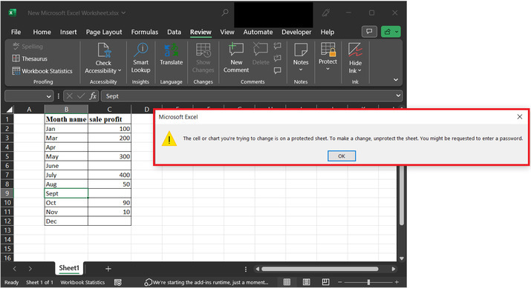Screen dimensions: 531x288
Task: Click the zoom slider handle
Action: [368, 282]
